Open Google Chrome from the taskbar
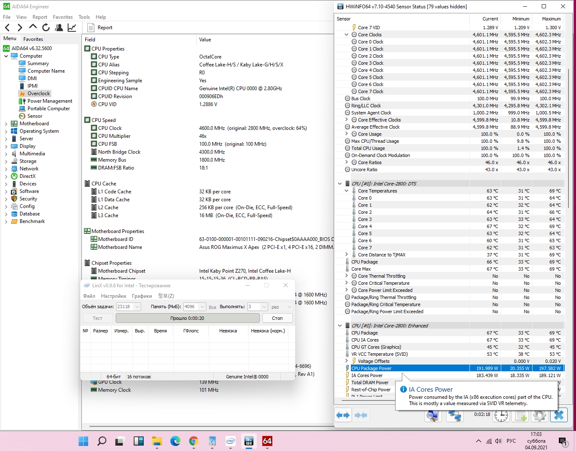 [x=194, y=441]
